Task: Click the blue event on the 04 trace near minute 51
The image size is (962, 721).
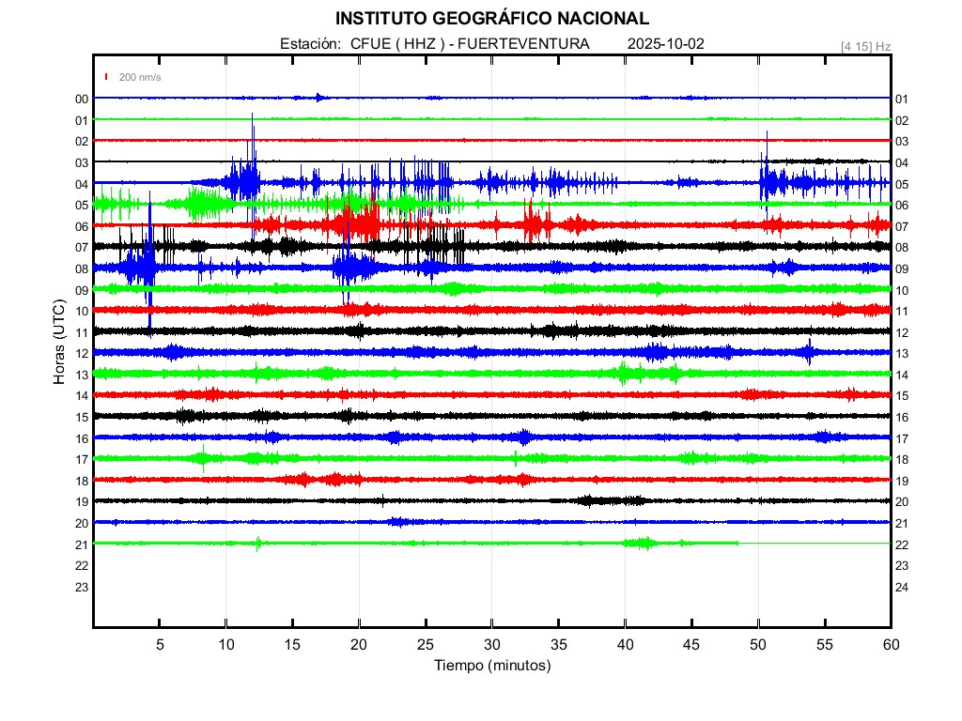Action: (x=767, y=174)
